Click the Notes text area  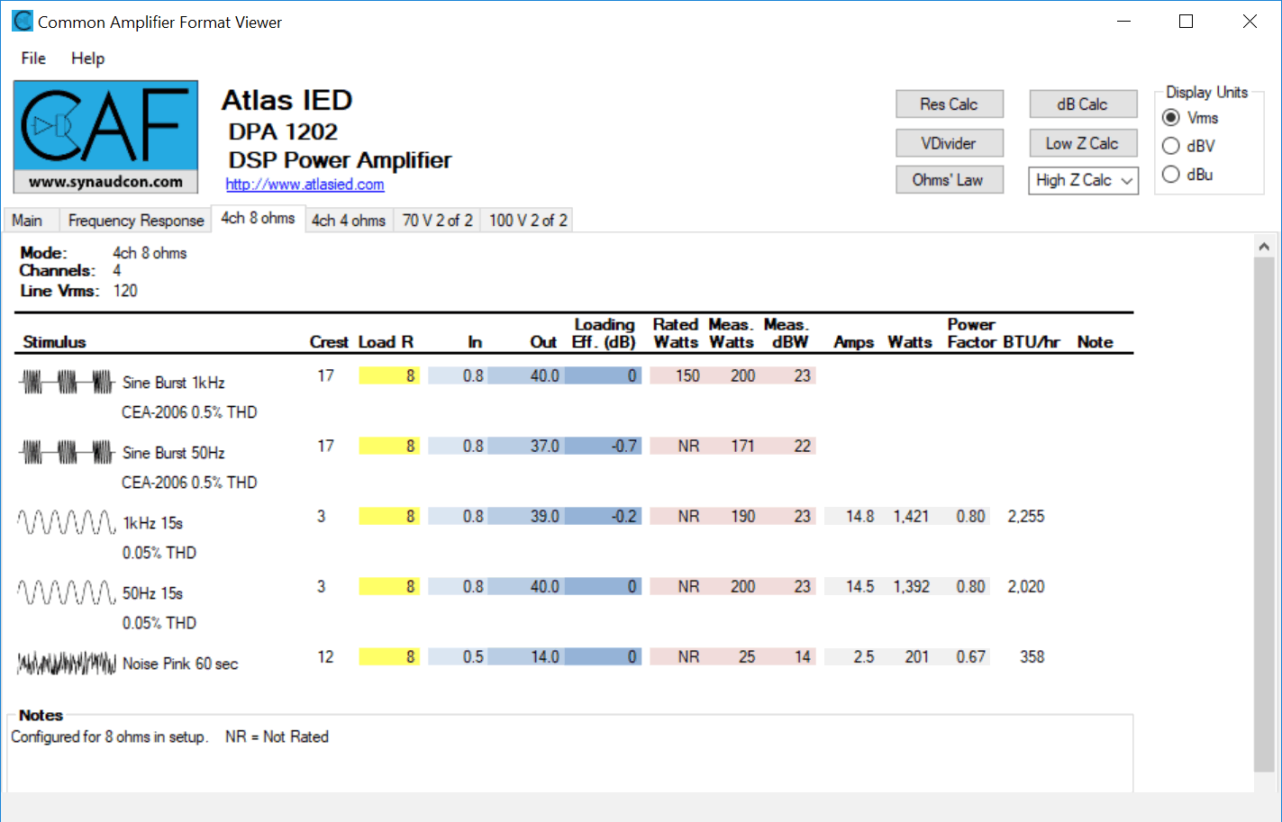coord(569,756)
